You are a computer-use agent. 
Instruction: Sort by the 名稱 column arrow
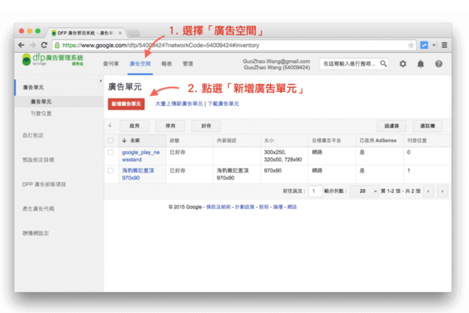click(x=125, y=140)
